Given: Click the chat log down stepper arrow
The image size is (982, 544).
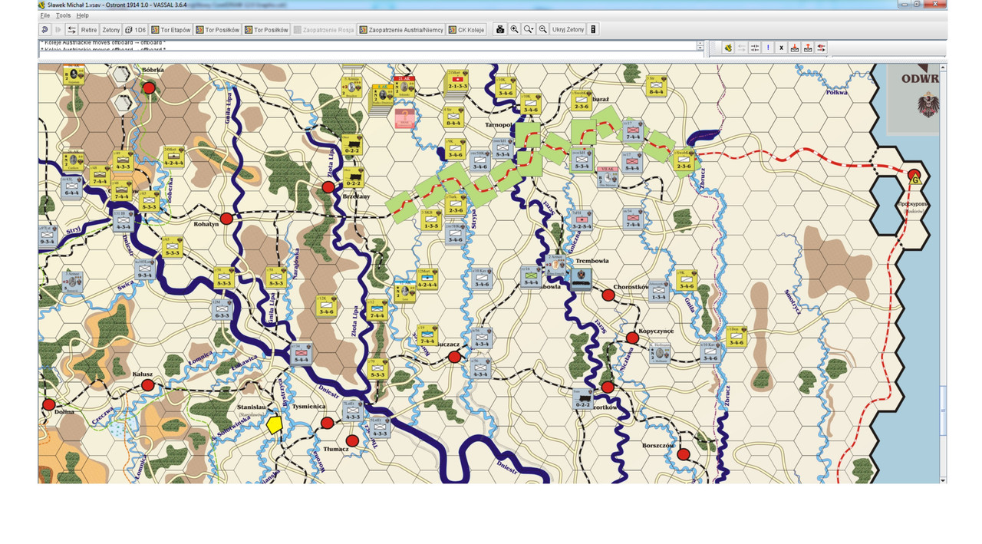Looking at the screenshot, I should pyautogui.click(x=700, y=49).
